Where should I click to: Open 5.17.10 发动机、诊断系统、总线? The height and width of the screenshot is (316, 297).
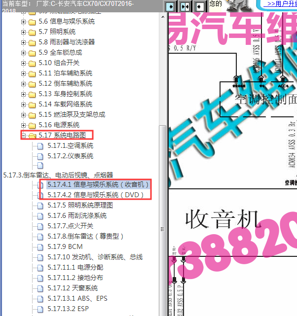[95, 257]
